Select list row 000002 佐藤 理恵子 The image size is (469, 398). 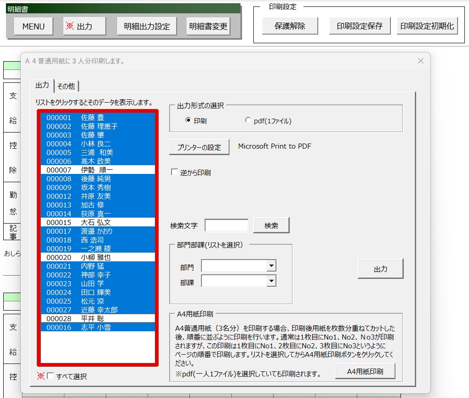pos(98,126)
